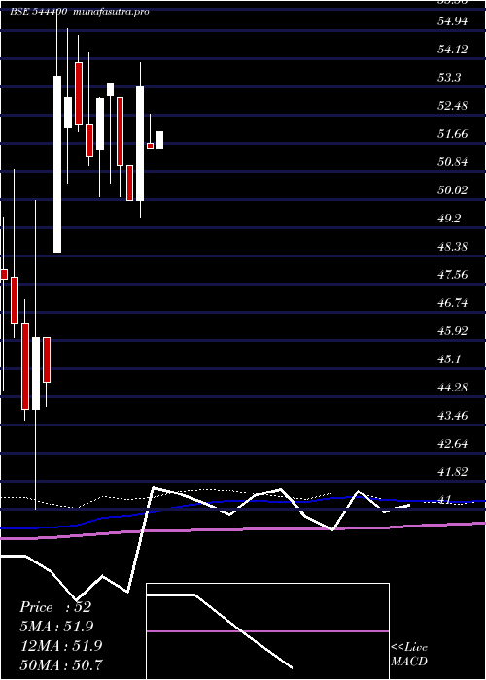The image size is (486, 680).
Task: Click the 48.38 price axis label
Action: pos(453,246)
